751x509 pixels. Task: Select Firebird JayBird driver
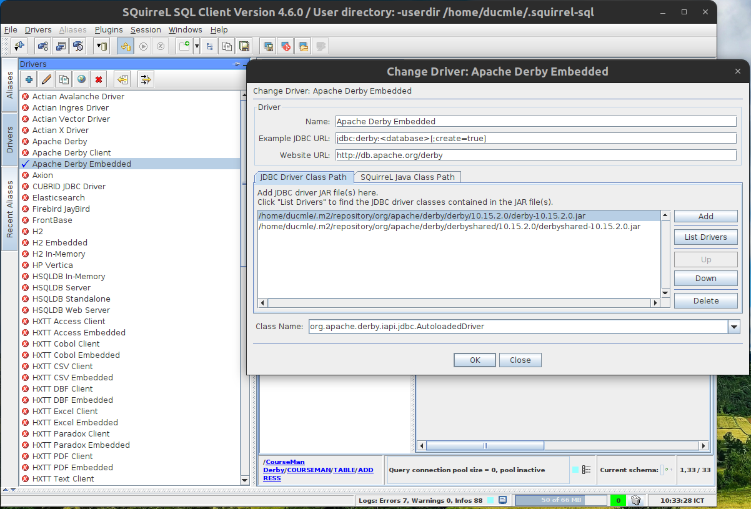click(61, 209)
